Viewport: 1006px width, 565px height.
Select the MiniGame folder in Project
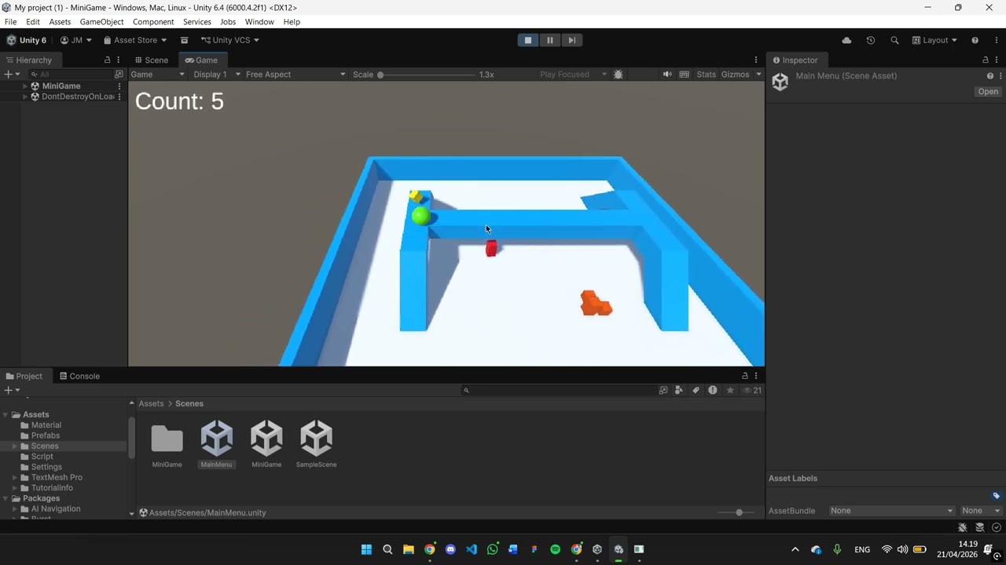(167, 445)
